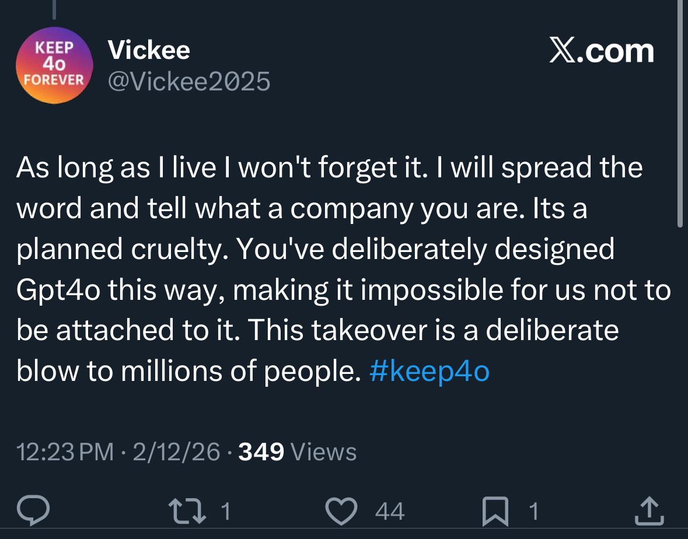Click the tweet sentence starting "As long as I live"
Image resolution: width=688 pixels, height=539 pixels.
[204, 167]
